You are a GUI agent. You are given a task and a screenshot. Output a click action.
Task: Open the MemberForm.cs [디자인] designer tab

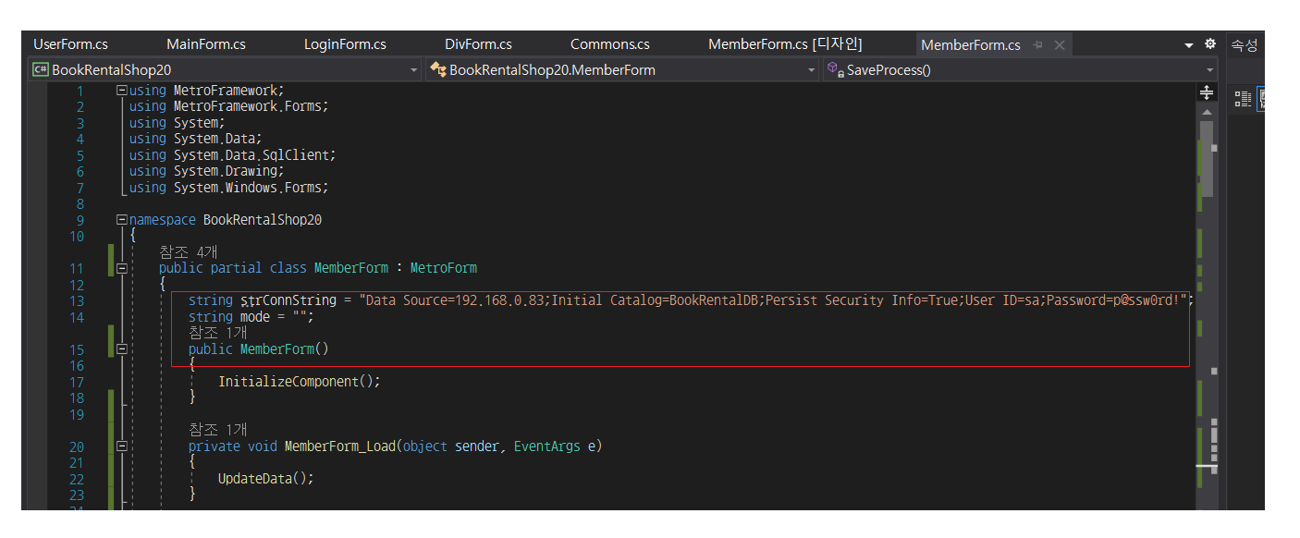pyautogui.click(x=785, y=44)
